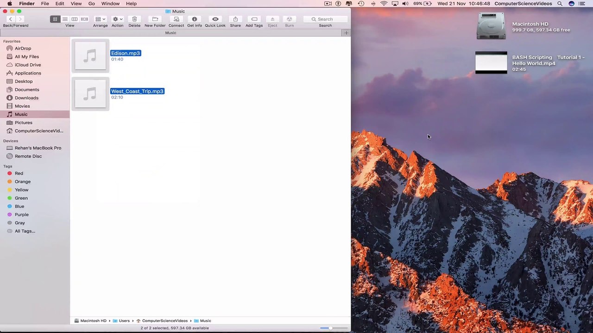Open the Arrange dropdown
Screen dimensions: 593x333
pos(100,19)
